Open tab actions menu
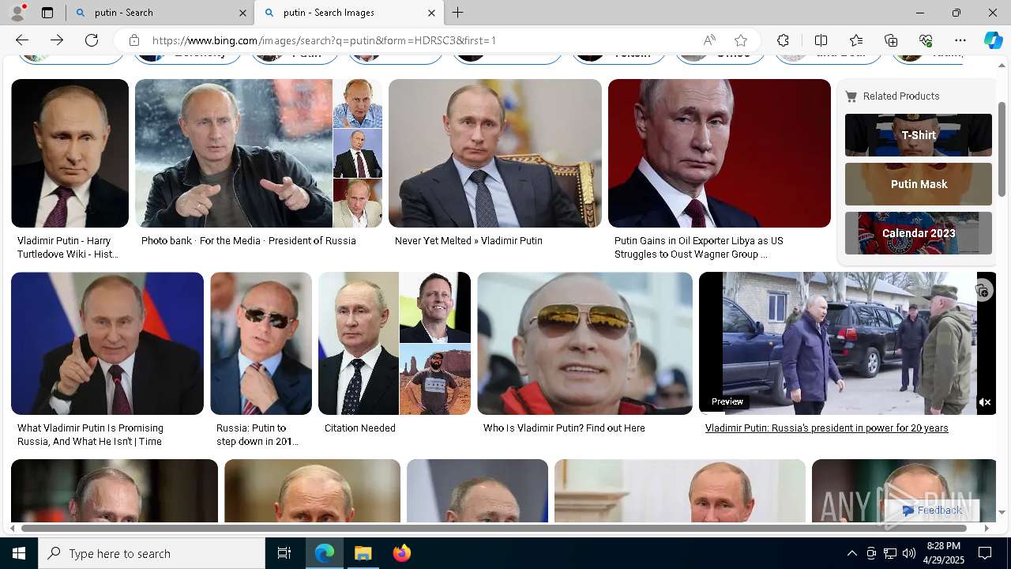The image size is (1011, 569). tap(47, 13)
